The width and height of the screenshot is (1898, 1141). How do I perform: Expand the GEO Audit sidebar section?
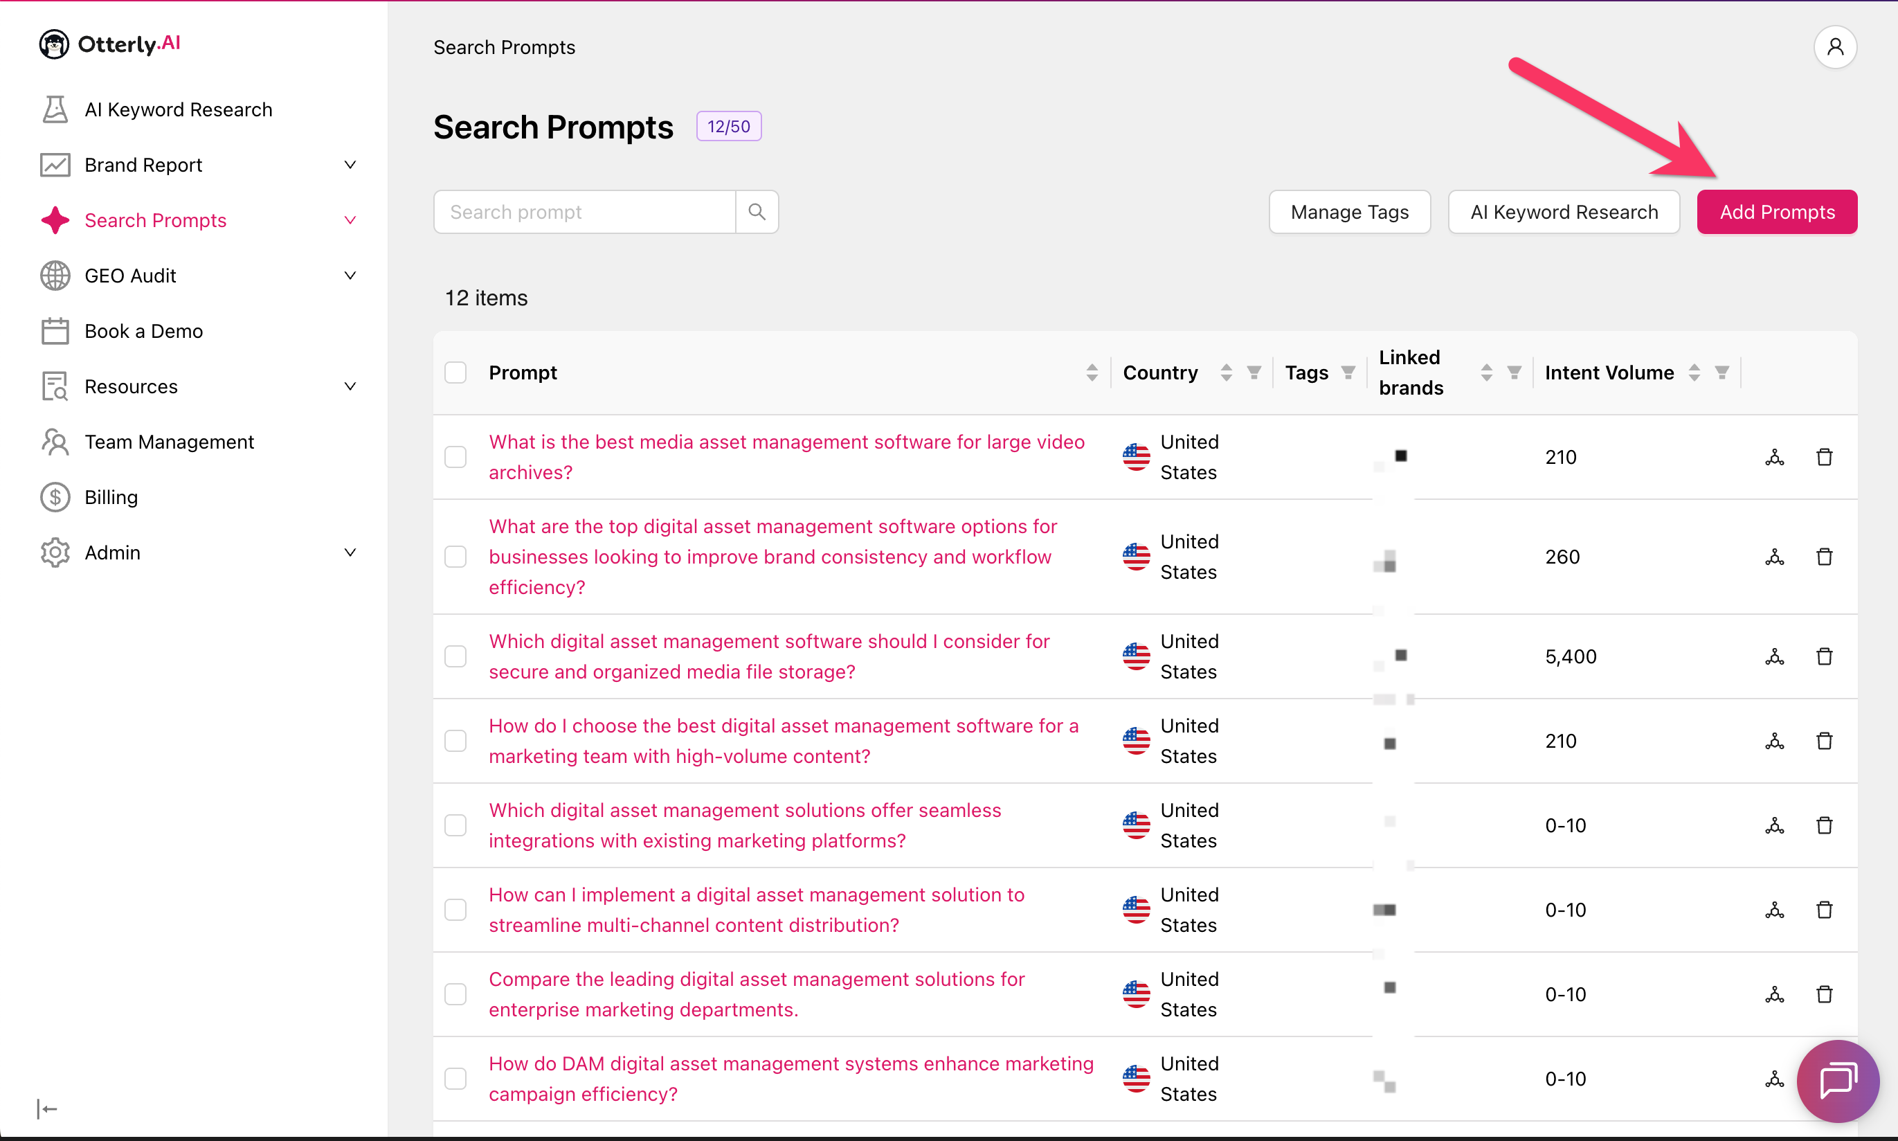click(350, 276)
